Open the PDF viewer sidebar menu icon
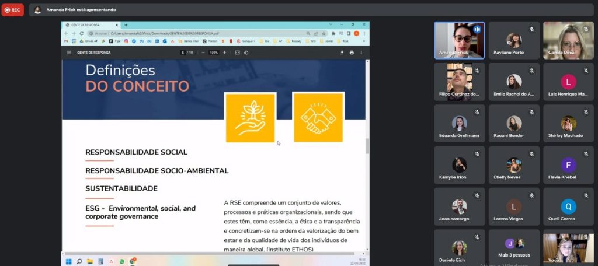Screen dimensions: 598x266 point(69,52)
